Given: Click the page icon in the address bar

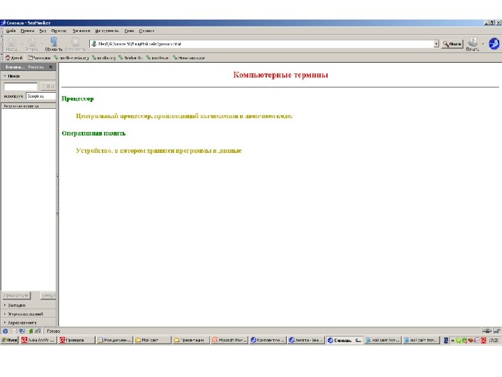Looking at the screenshot, I should pyautogui.click(x=94, y=44).
